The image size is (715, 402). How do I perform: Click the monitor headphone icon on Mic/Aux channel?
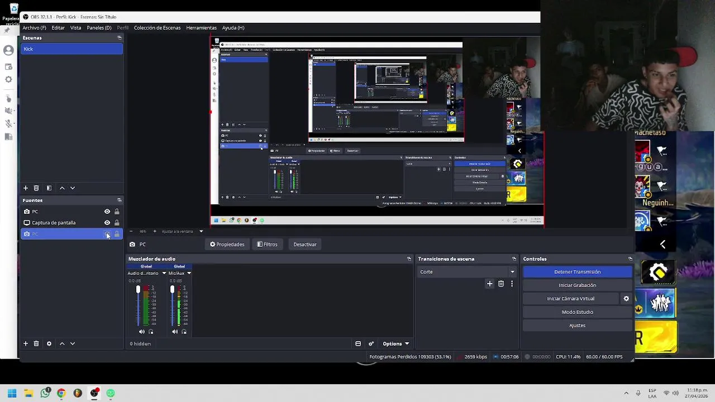point(184,332)
